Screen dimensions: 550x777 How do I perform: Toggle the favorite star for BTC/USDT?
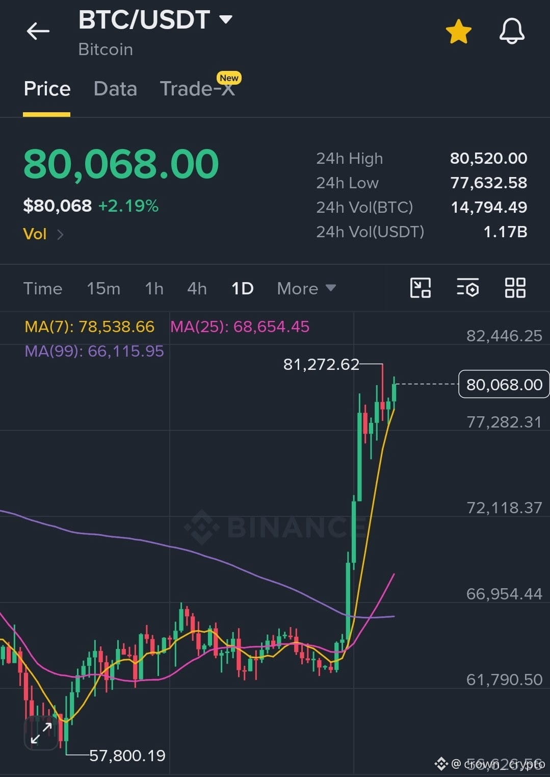pos(458,32)
